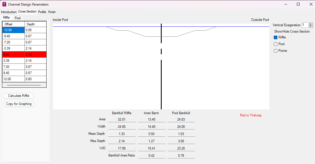Viewport: 315px width, 164px height.
Task: Decrease Vertical Exaggeration with down arrow
Action: point(311,26)
